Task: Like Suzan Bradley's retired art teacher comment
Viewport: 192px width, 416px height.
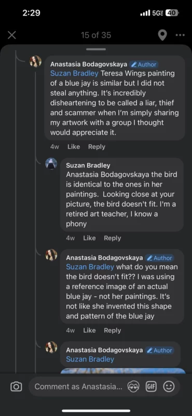Action: click(x=89, y=238)
